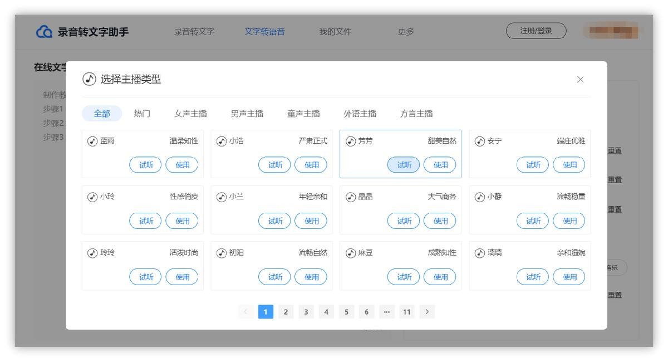
Task: Open the 方言主播 category tab
Action: click(416, 114)
